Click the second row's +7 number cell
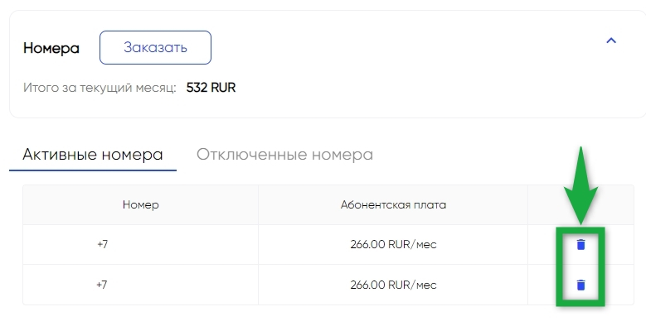 point(102,285)
